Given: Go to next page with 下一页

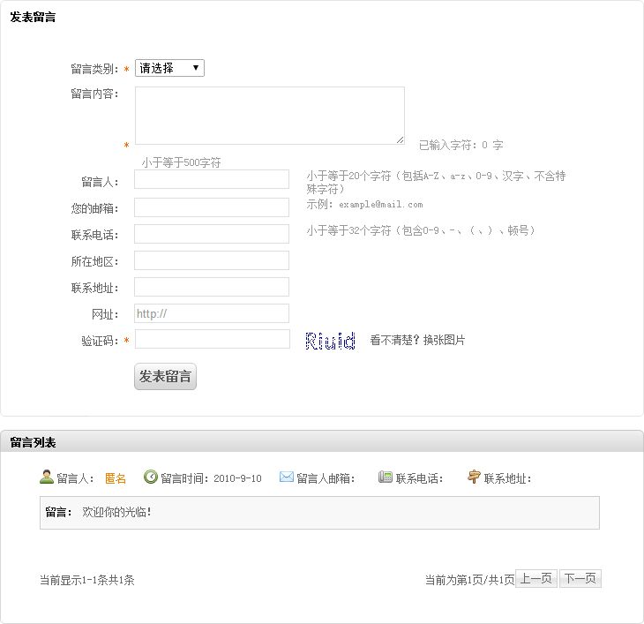Looking at the screenshot, I should [x=580, y=579].
